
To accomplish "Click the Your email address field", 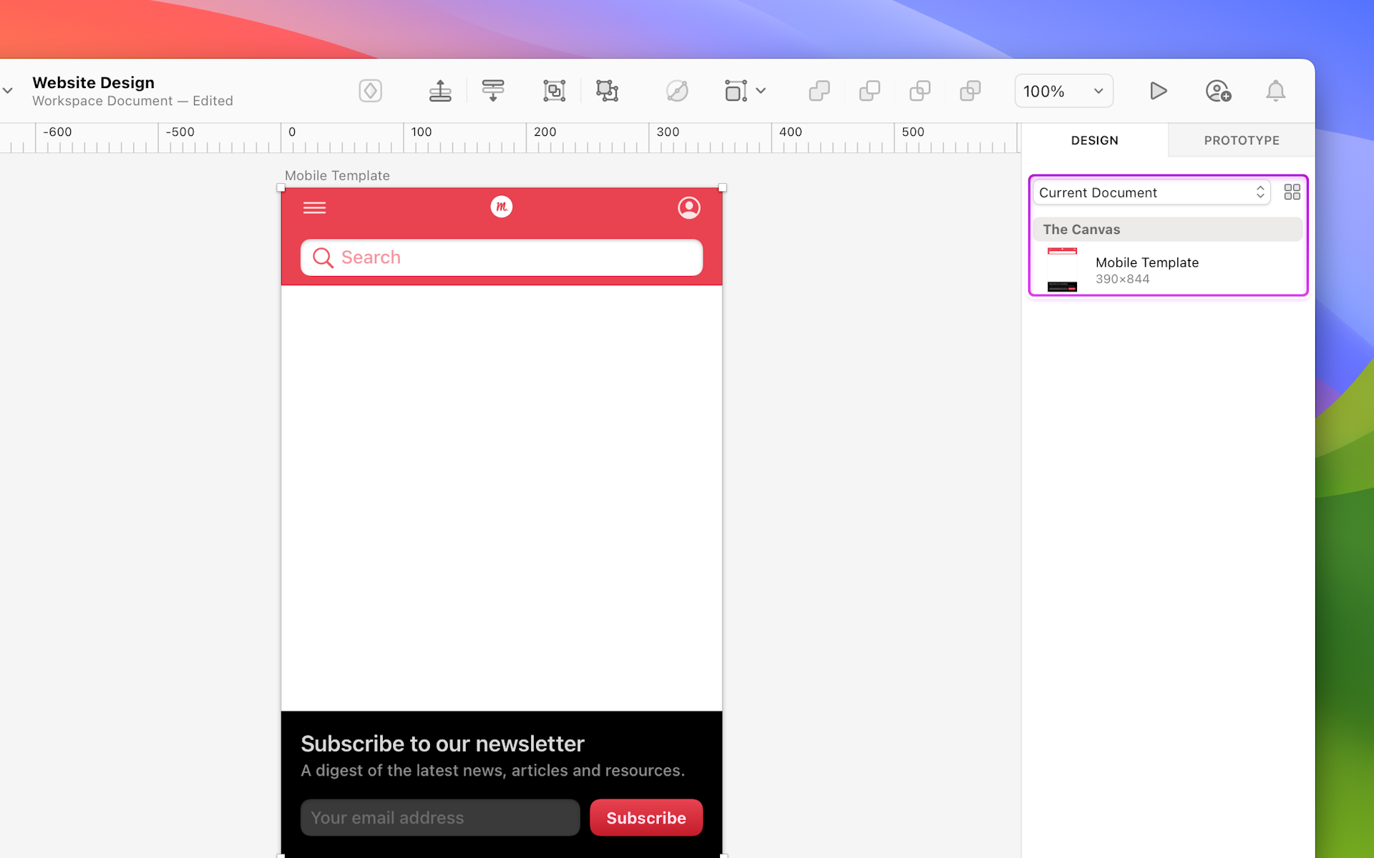I will (439, 817).
